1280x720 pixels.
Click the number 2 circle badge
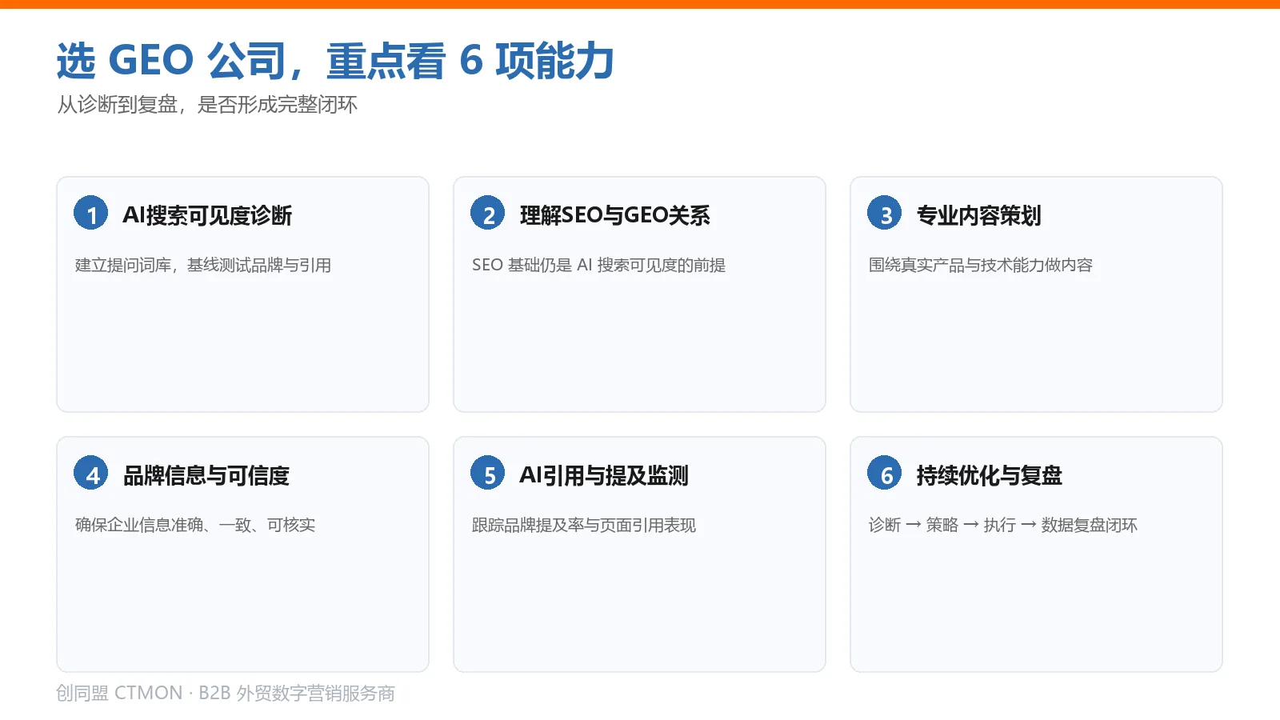(487, 214)
